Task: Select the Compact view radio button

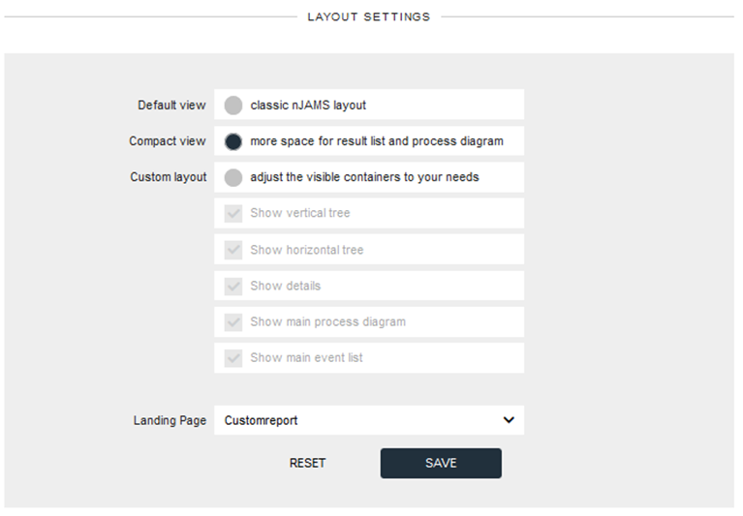Action: (233, 141)
